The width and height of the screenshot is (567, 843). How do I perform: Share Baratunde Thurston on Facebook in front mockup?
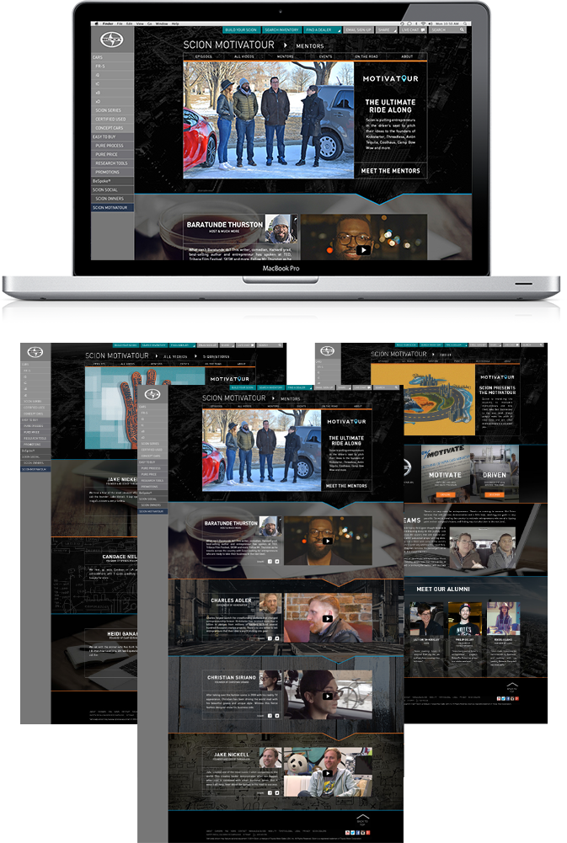[270, 561]
